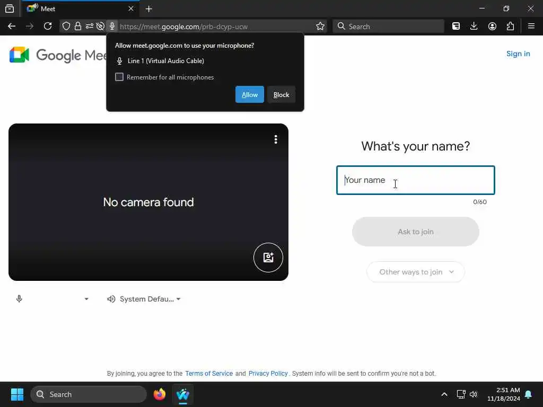The image size is (543, 407).
Task: Open a new browser tab
Action: [149, 9]
